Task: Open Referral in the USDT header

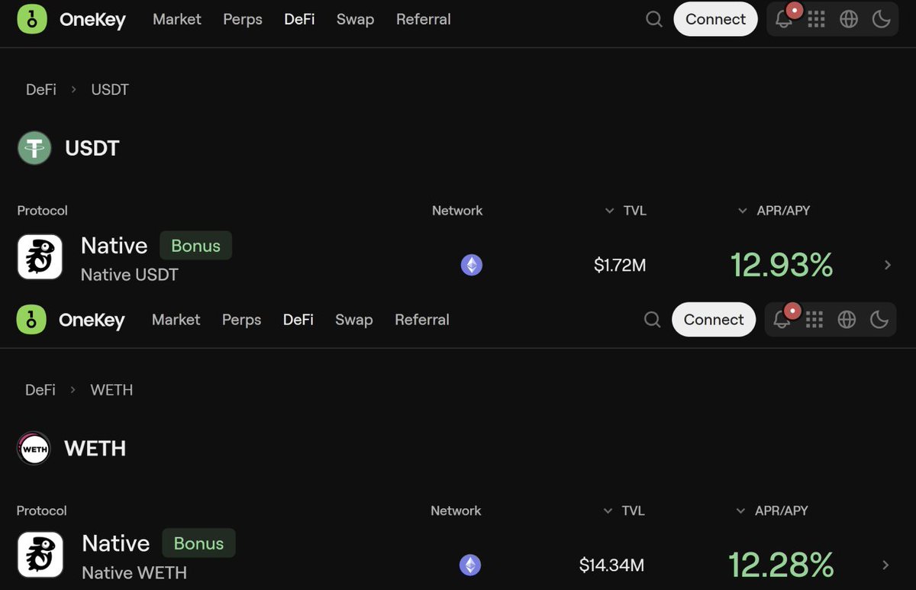Action: [x=424, y=19]
